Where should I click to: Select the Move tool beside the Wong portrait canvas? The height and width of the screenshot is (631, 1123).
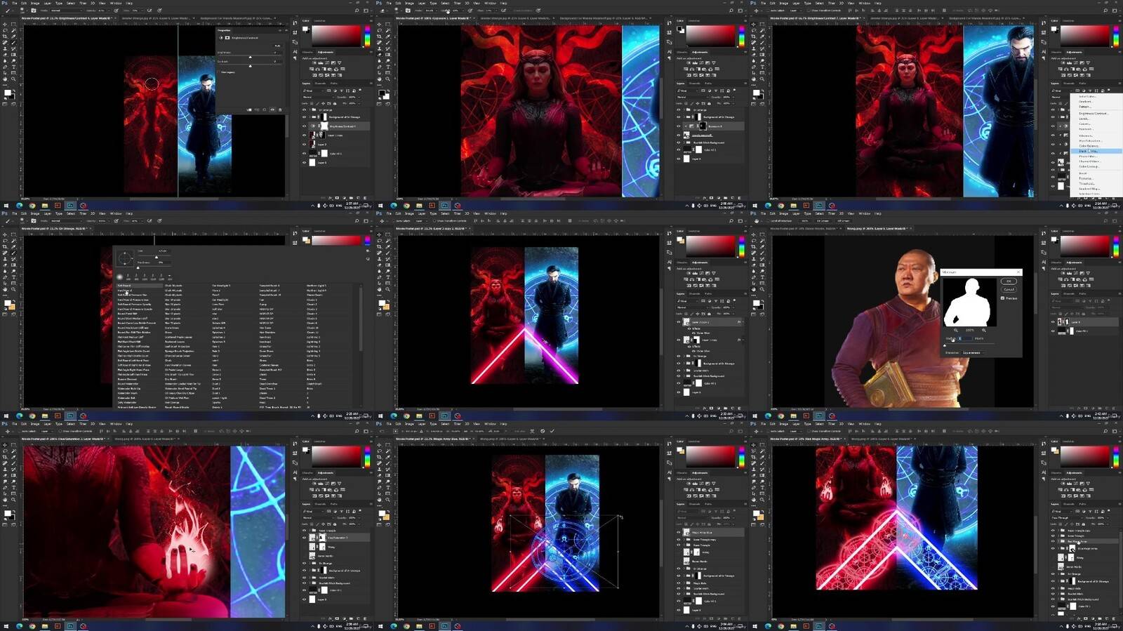(x=755, y=235)
